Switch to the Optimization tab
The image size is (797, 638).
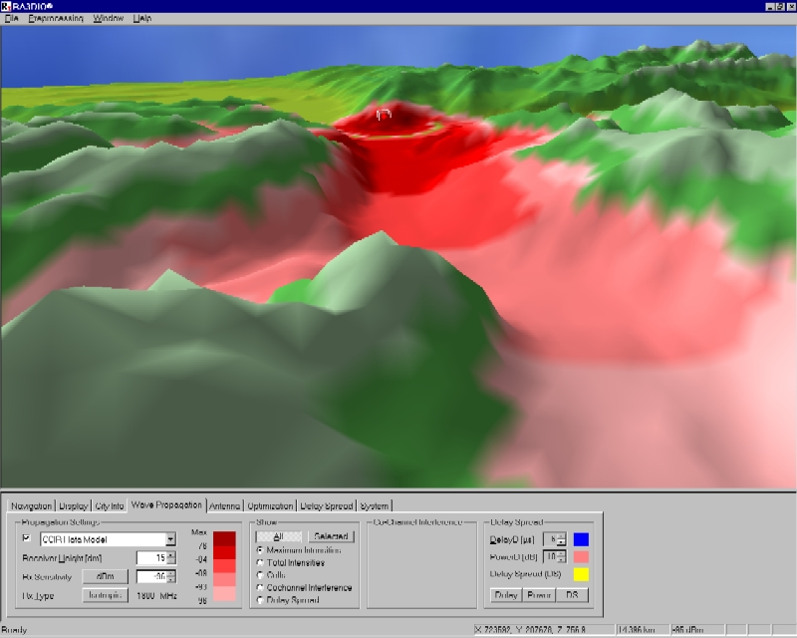pos(270,505)
